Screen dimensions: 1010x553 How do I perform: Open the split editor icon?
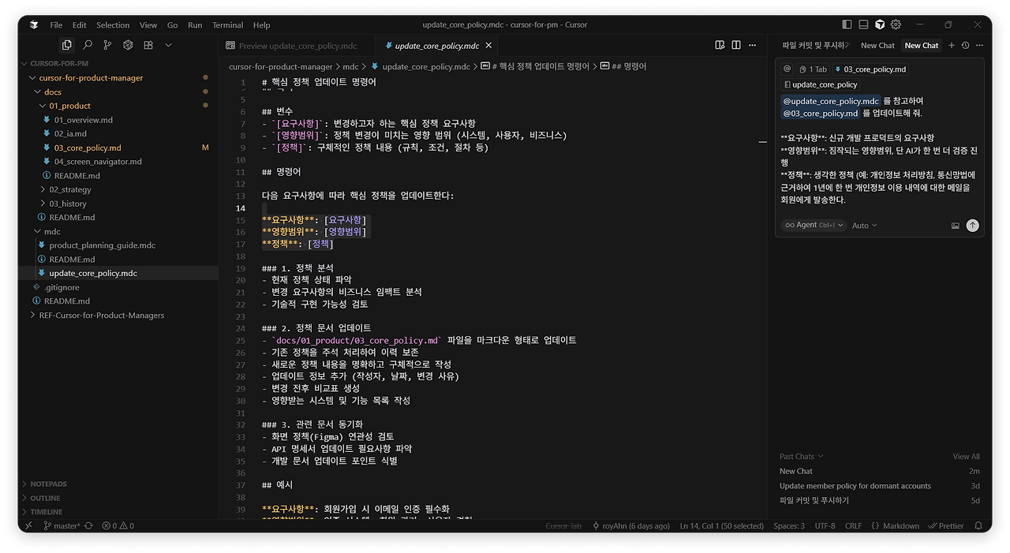pyautogui.click(x=735, y=45)
